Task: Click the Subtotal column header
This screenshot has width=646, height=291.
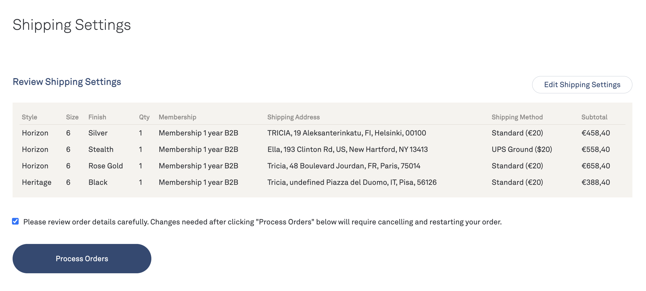Action: click(594, 117)
